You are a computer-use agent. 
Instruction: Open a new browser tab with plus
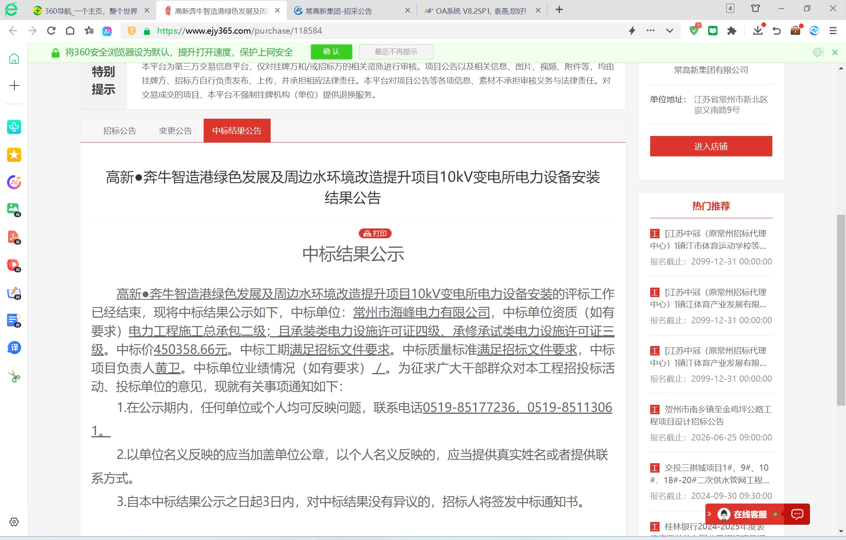[559, 10]
